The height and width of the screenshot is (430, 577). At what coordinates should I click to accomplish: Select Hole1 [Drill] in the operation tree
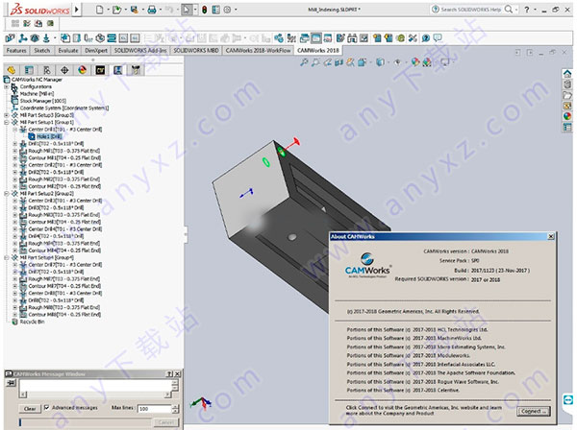[49, 136]
